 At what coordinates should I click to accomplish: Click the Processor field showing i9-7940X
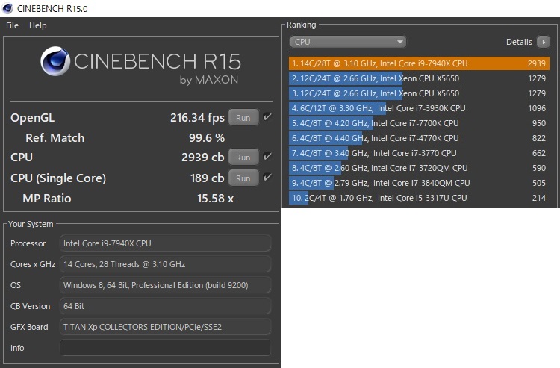[x=165, y=243]
